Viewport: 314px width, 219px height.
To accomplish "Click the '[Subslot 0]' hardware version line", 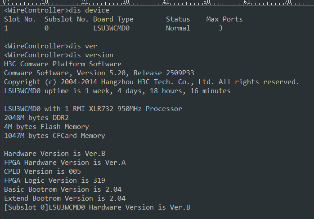I will point(97,207).
